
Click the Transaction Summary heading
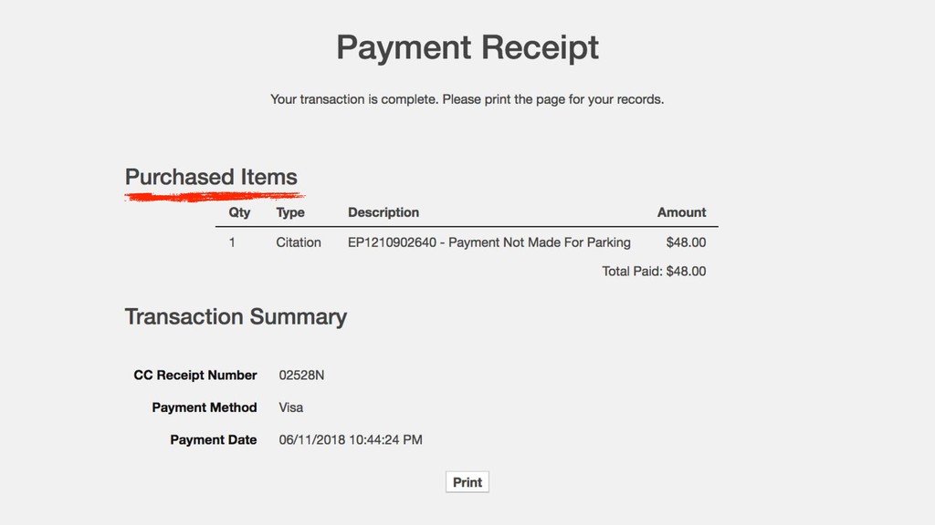(x=236, y=316)
